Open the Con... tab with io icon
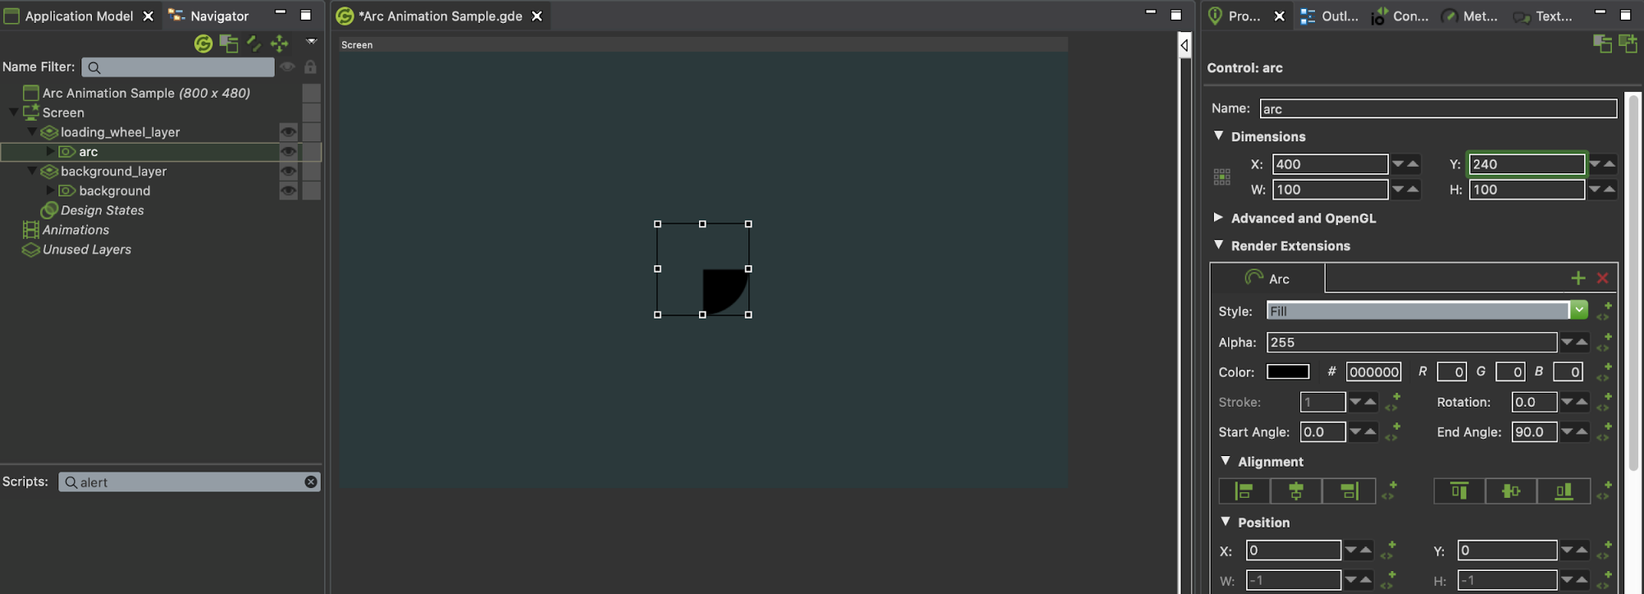The image size is (1644, 594). 1400,16
